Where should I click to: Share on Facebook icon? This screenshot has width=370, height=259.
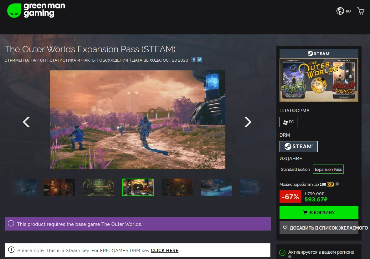193,60
